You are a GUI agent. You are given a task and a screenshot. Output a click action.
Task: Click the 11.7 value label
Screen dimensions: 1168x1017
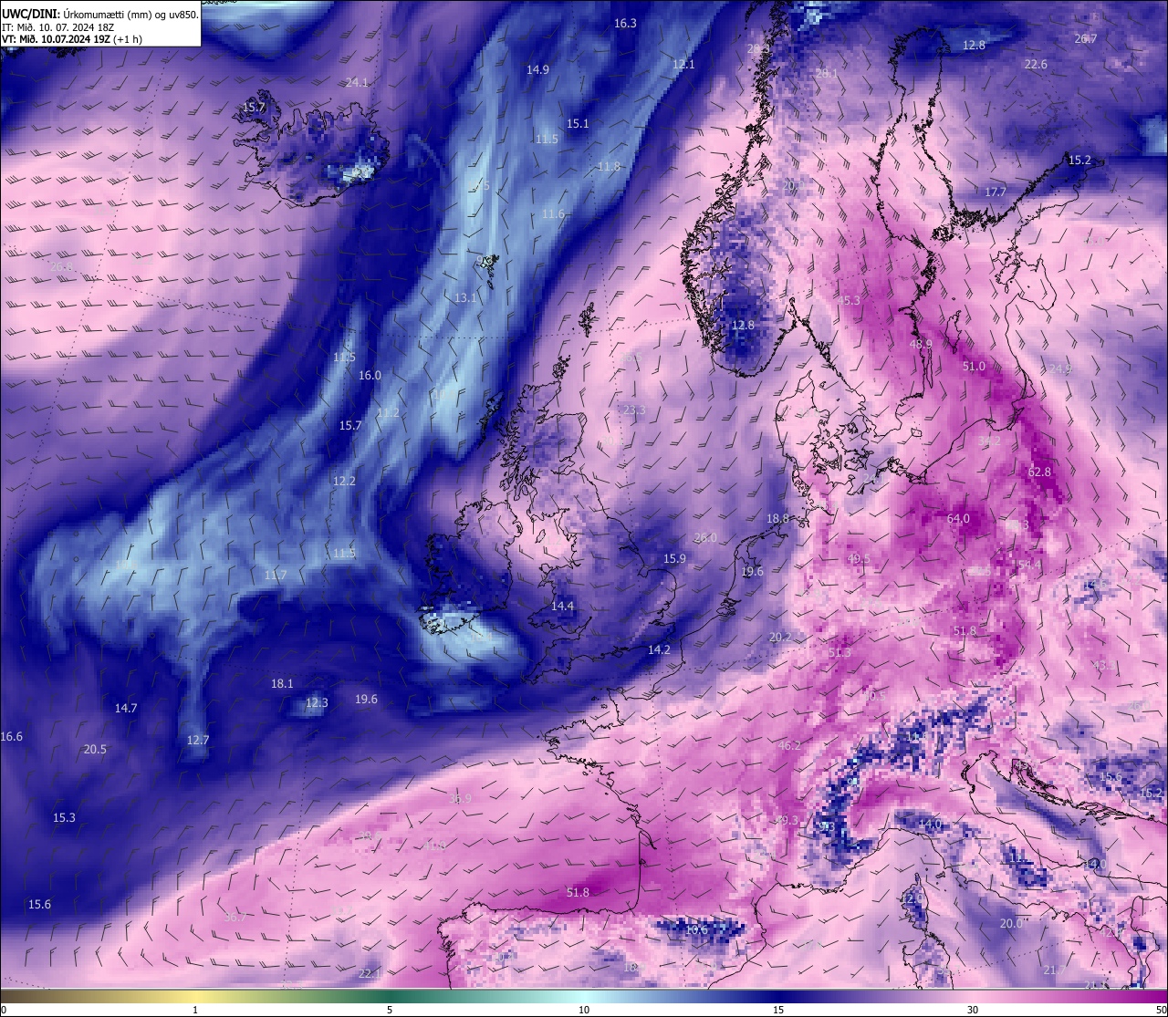pos(276,576)
